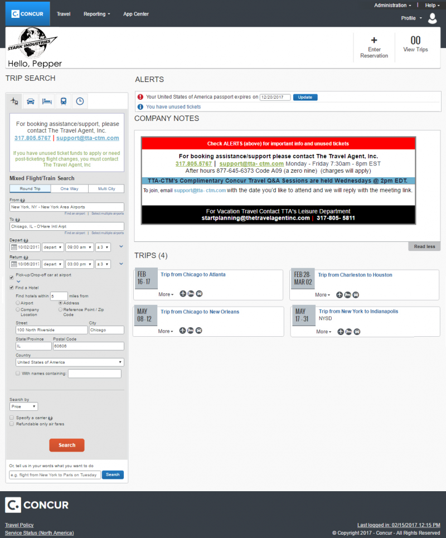Check the With names containing checkbox
Image resolution: width=446 pixels, height=538 pixels.
(18, 374)
